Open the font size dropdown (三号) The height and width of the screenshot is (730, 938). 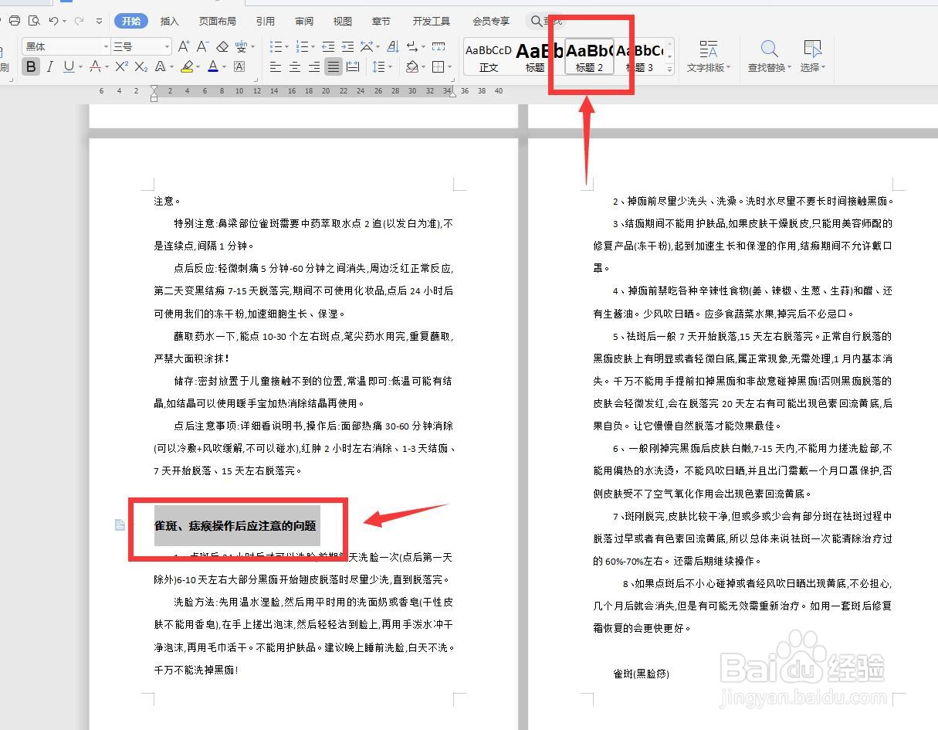pyautogui.click(x=168, y=47)
